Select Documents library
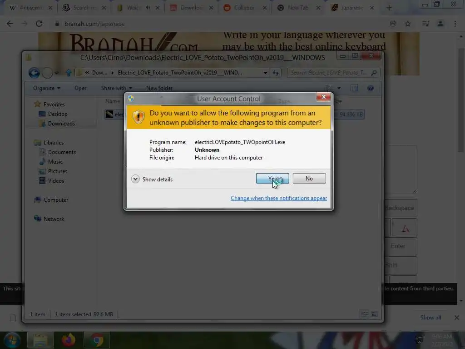 [x=62, y=152]
